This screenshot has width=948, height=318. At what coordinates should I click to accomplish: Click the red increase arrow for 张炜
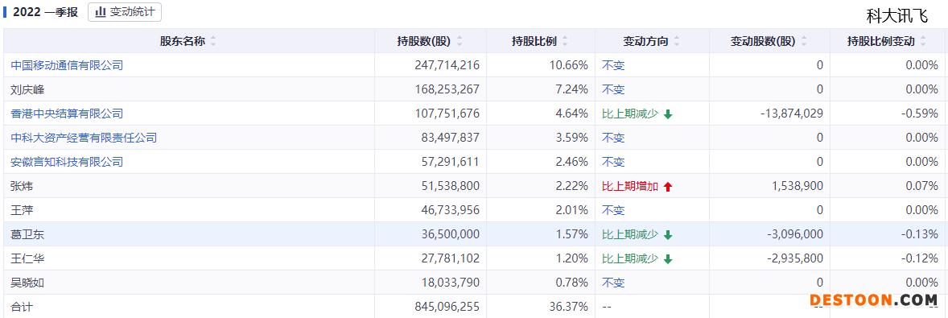pyautogui.click(x=668, y=187)
